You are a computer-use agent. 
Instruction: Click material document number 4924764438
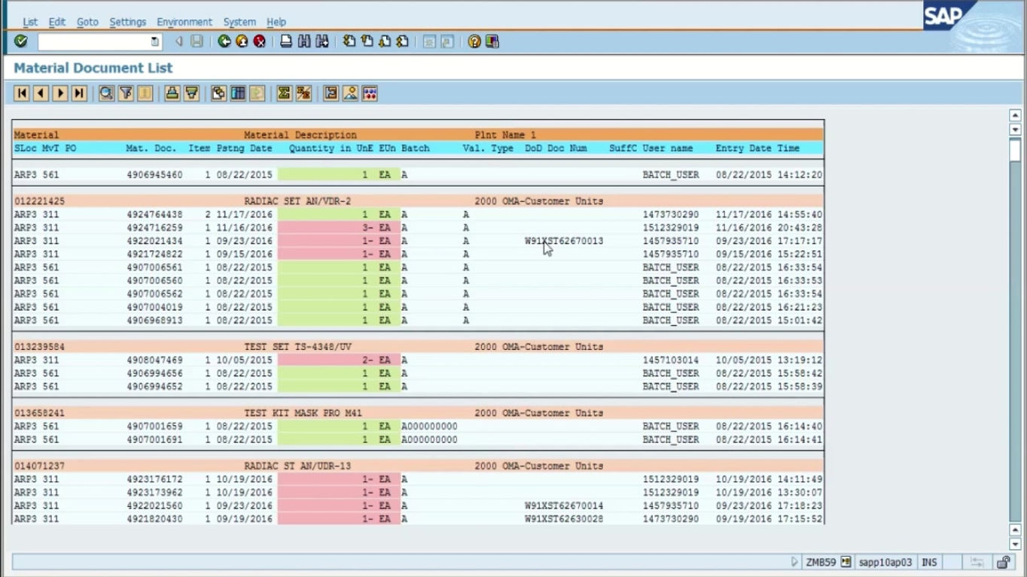pos(154,214)
